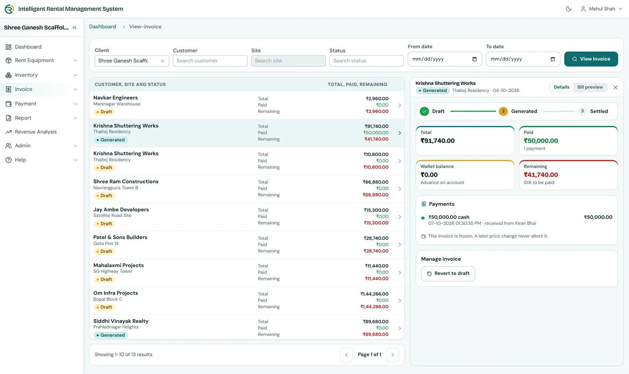Click the Search status input field

click(366, 61)
